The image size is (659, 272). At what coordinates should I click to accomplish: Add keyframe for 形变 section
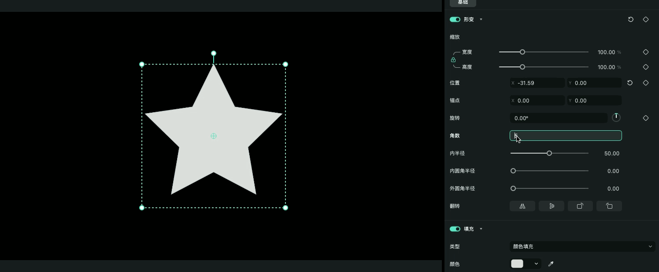[646, 19]
